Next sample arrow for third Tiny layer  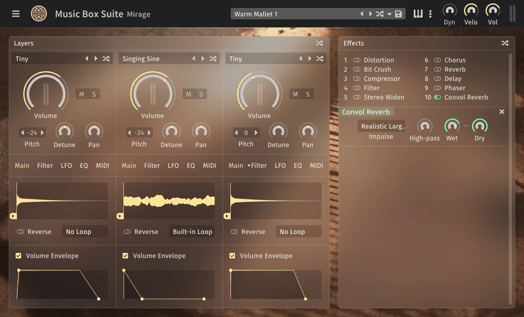tap(310, 59)
